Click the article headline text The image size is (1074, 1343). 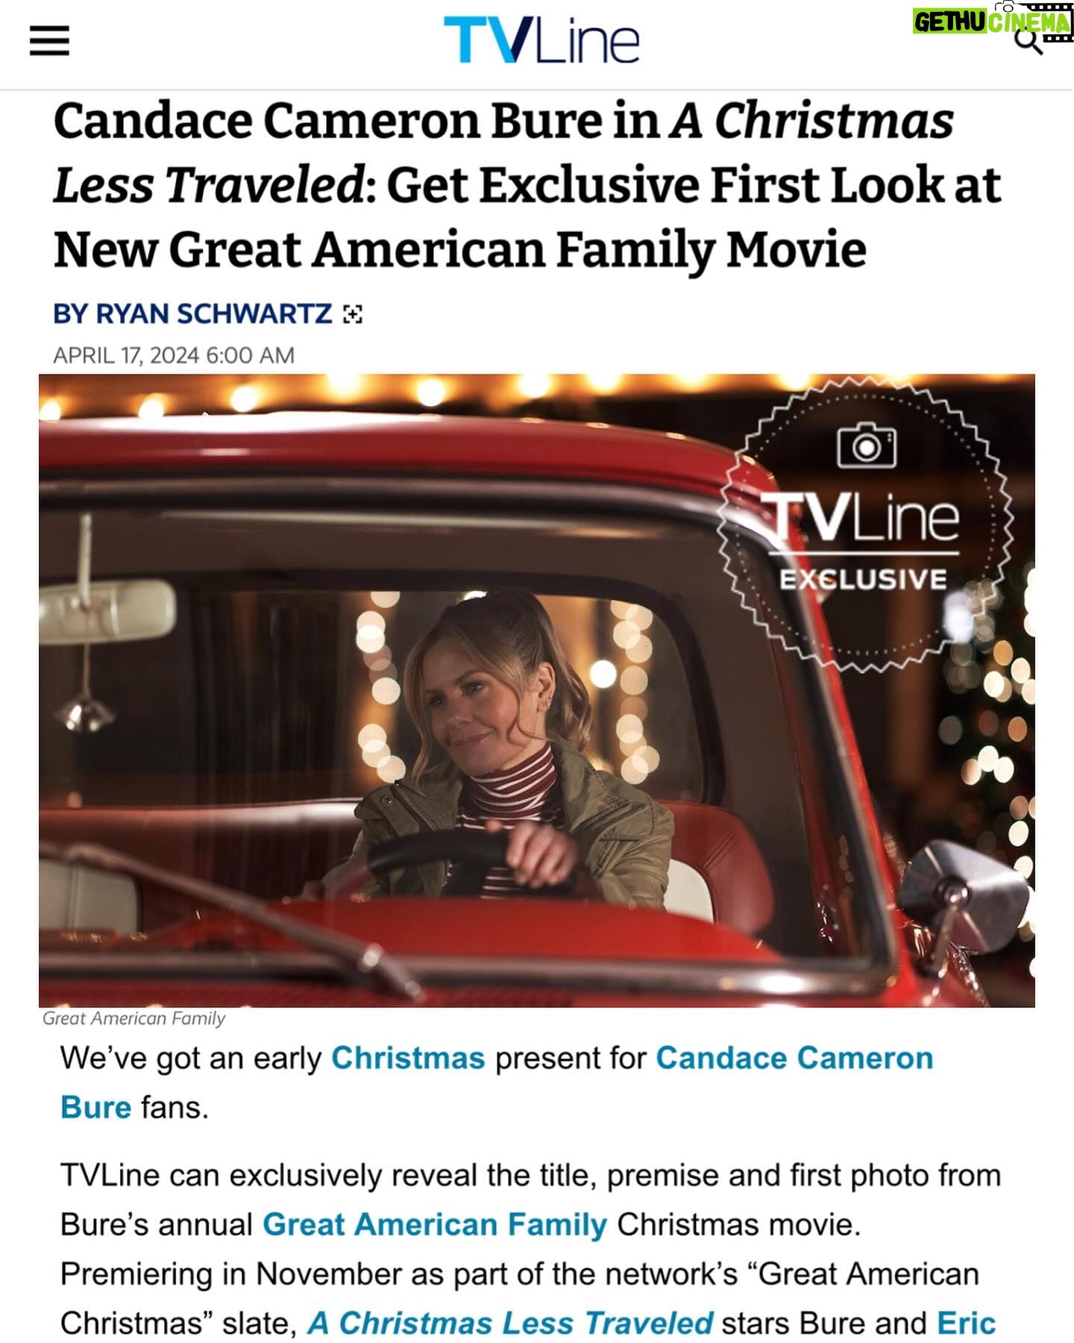pos(527,185)
